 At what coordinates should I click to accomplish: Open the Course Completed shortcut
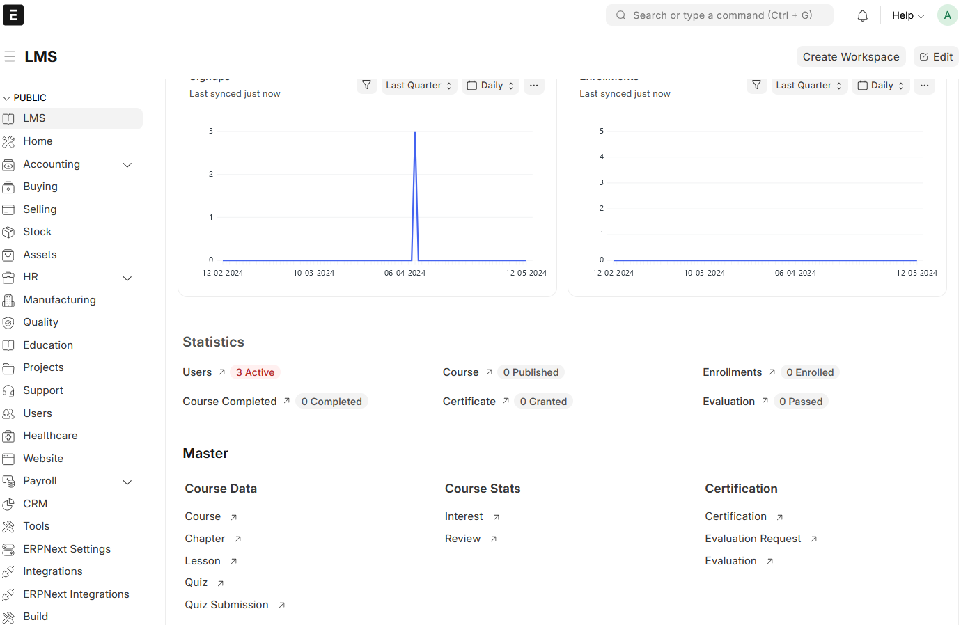pos(275,402)
